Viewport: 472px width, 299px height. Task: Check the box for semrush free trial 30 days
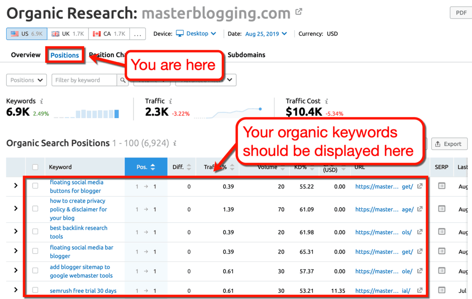coord(34,290)
